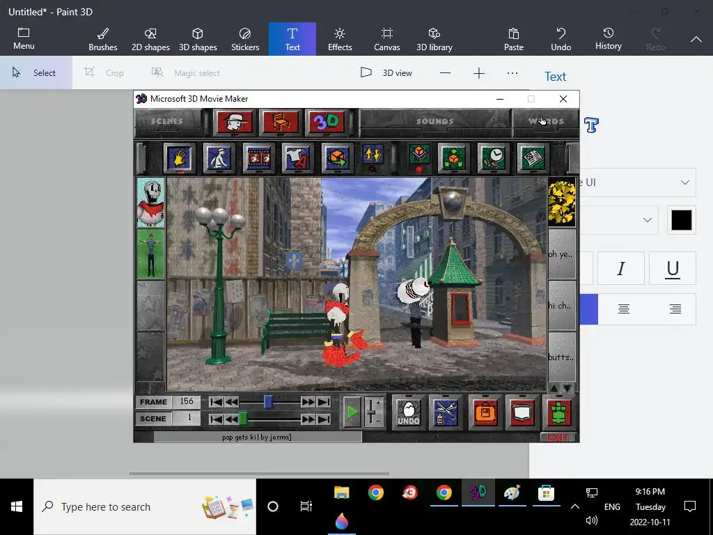Select the film strip action tool
This screenshot has height=535, width=713.
[258, 157]
